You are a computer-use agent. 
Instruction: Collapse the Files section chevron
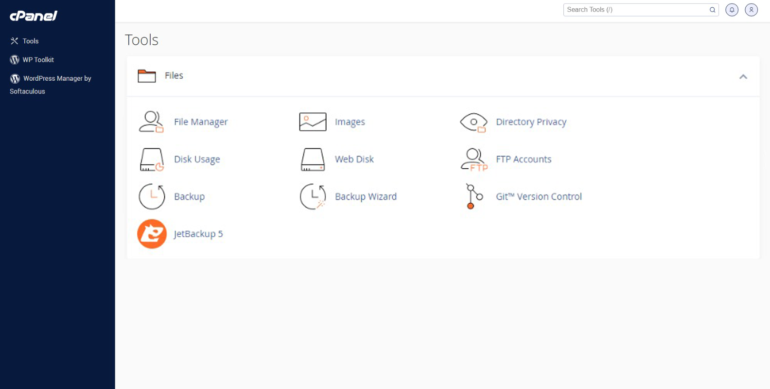click(743, 76)
